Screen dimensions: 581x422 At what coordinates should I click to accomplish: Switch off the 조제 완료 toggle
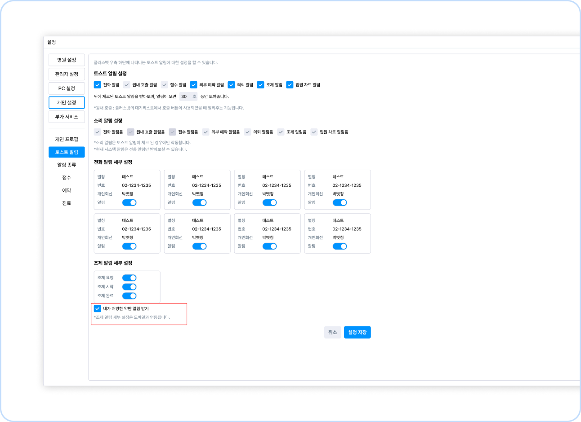(x=129, y=296)
